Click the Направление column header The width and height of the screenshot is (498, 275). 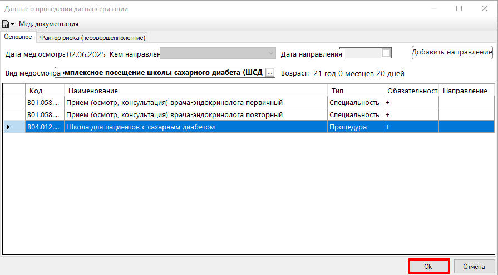click(465, 91)
